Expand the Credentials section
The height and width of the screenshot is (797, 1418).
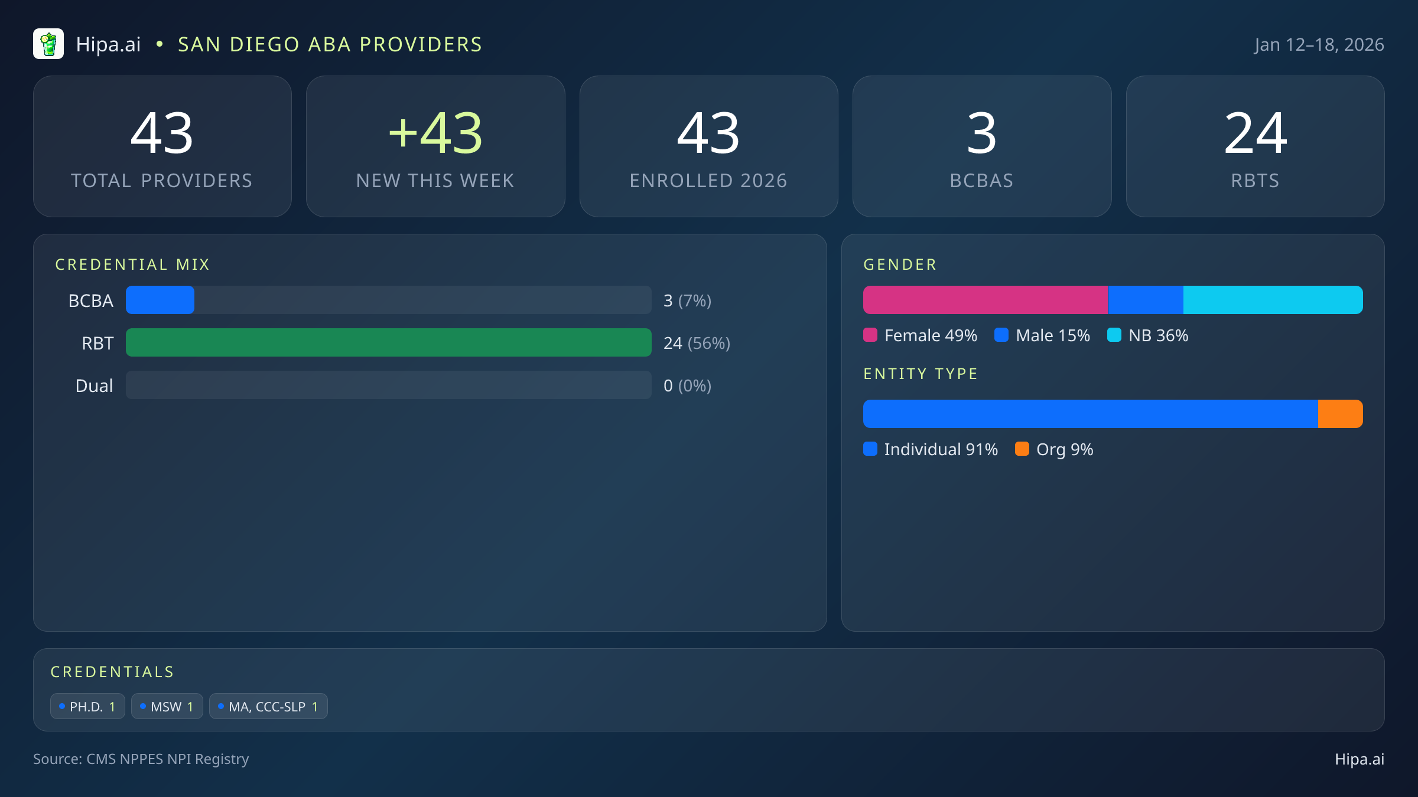click(x=112, y=671)
